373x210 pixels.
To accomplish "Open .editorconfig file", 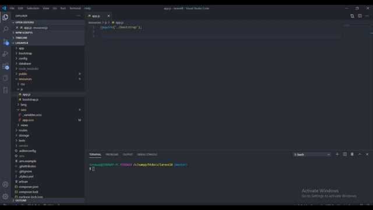I will (48, 151).
